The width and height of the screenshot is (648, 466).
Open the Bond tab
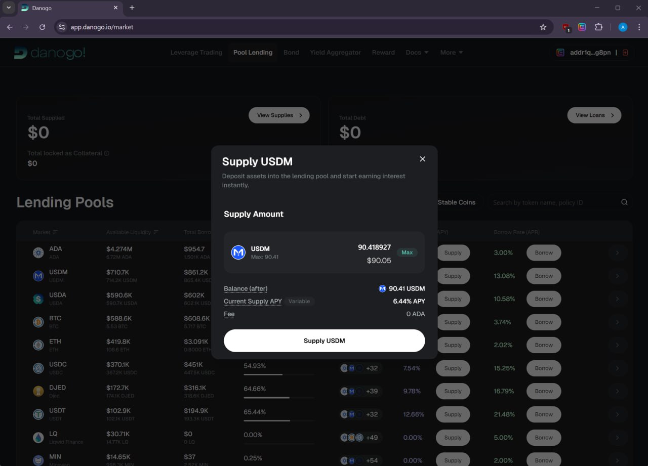click(x=291, y=53)
